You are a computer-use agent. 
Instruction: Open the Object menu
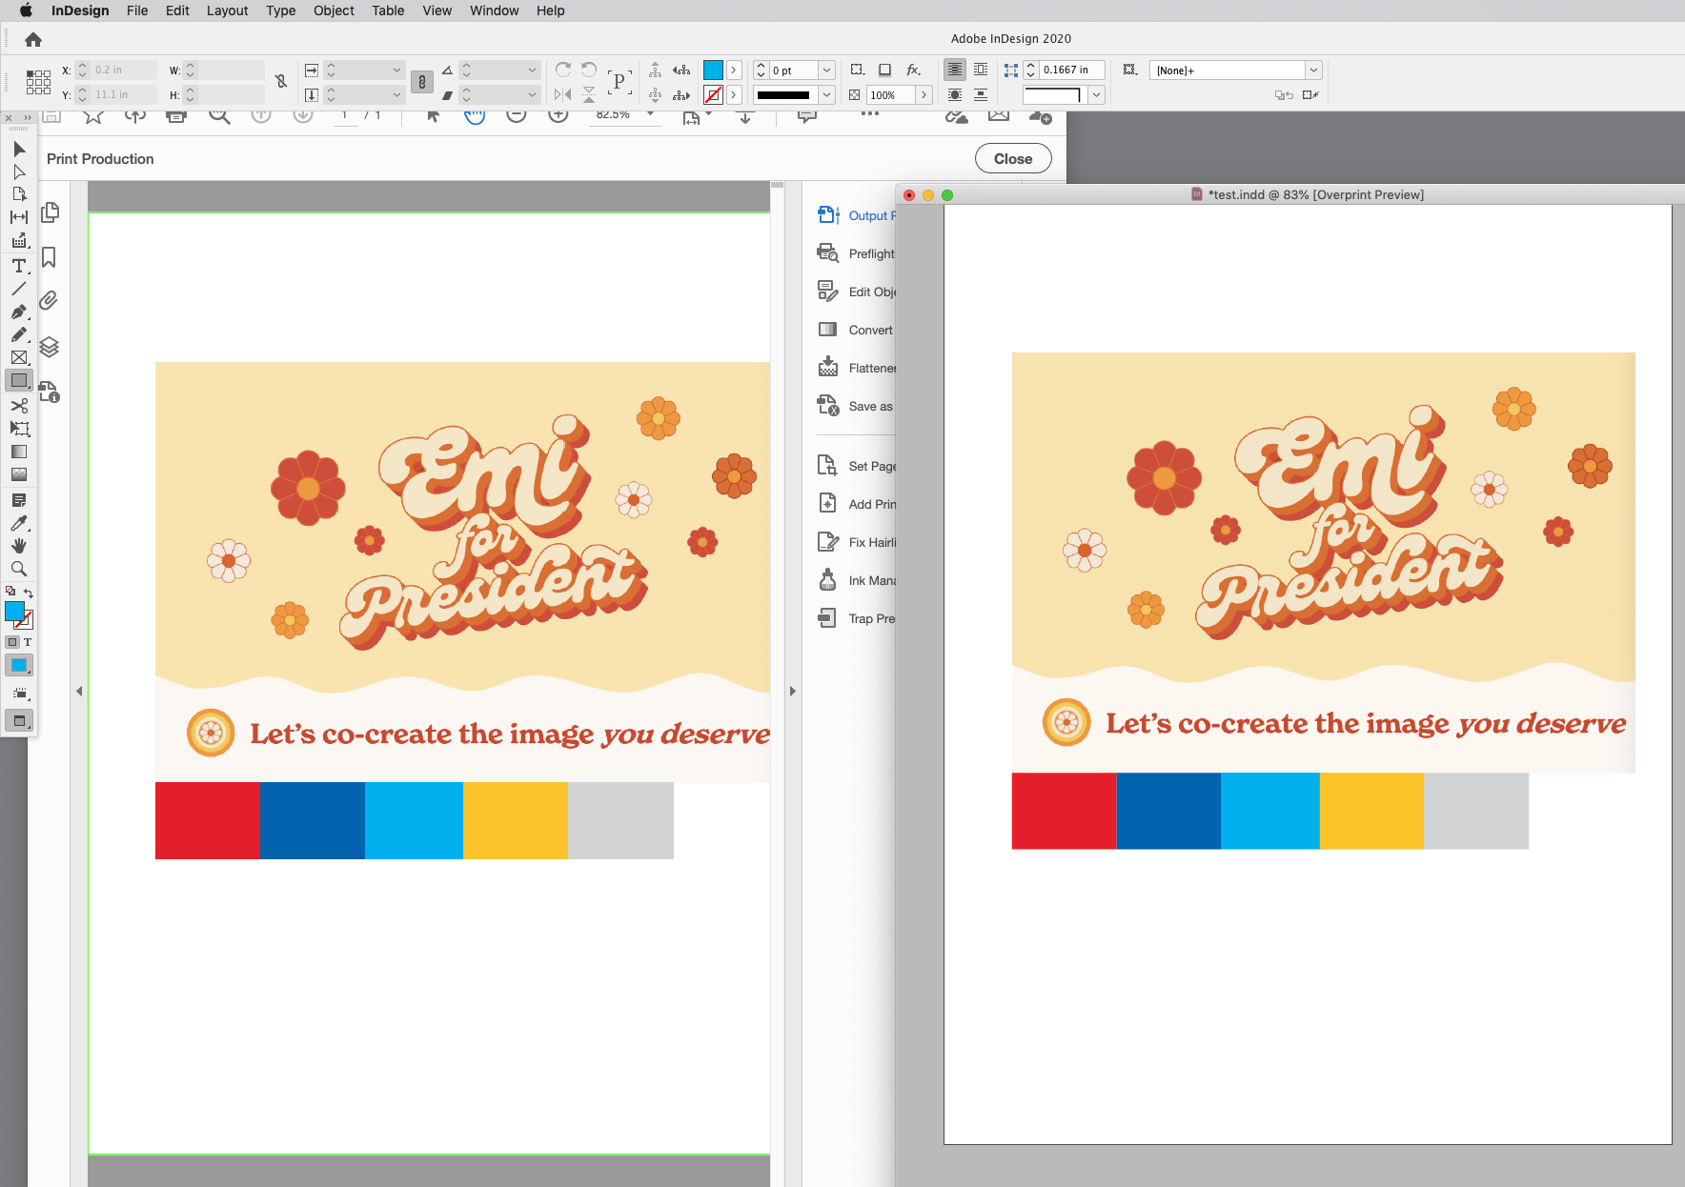[333, 10]
